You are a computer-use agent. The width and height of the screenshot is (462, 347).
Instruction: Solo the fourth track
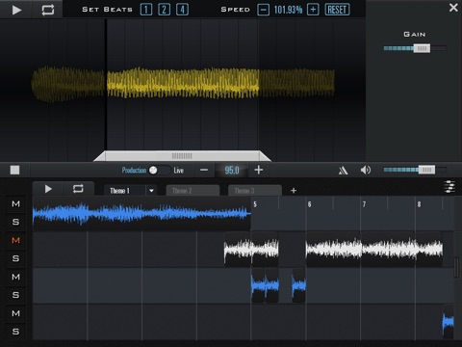click(15, 332)
